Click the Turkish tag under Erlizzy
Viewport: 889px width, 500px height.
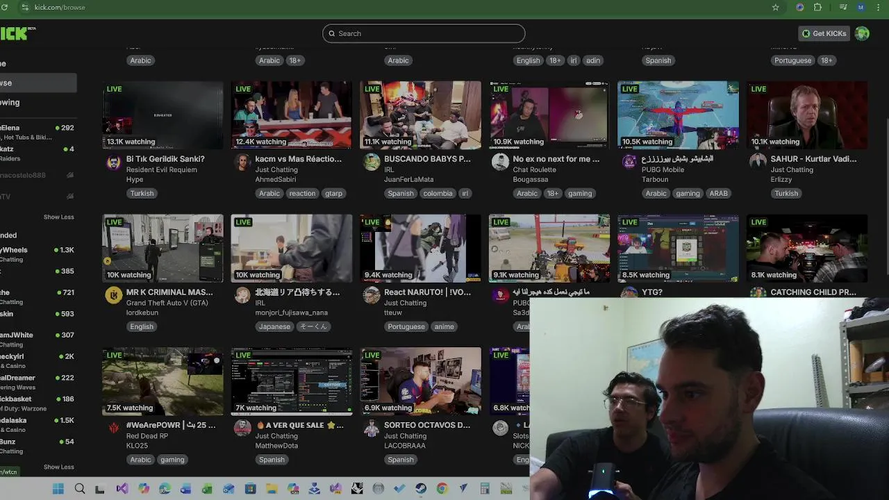[786, 193]
